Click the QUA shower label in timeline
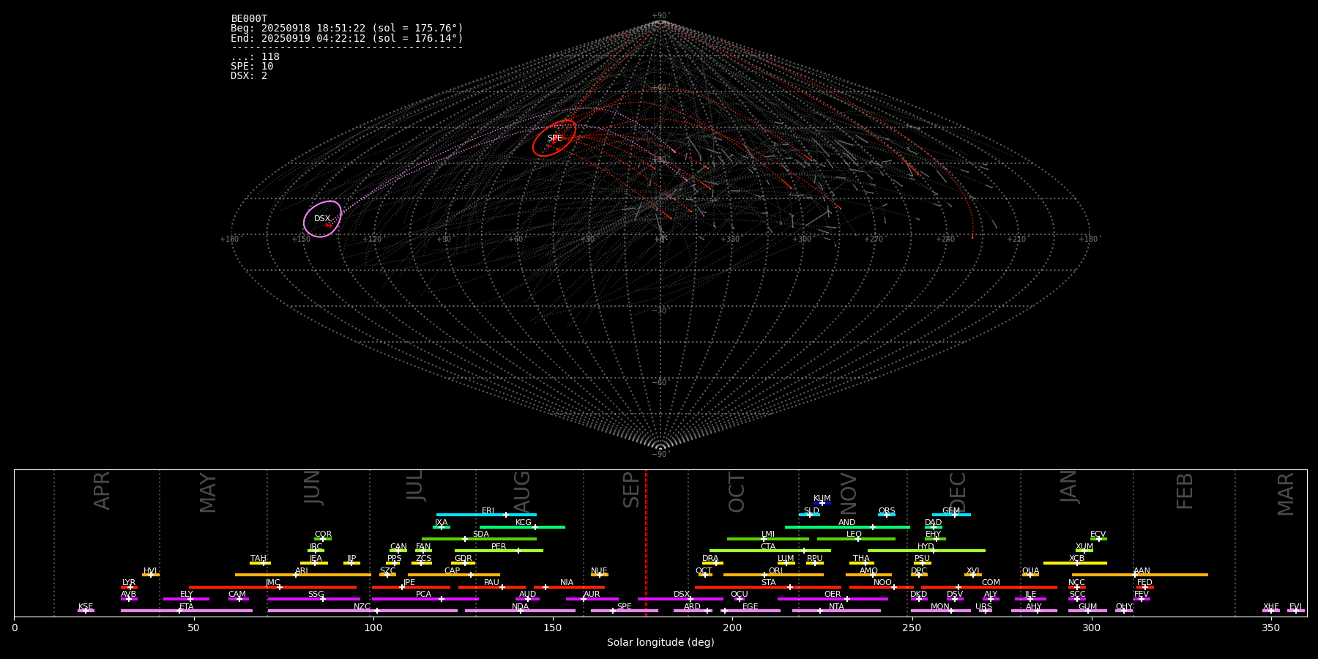 1031,571
